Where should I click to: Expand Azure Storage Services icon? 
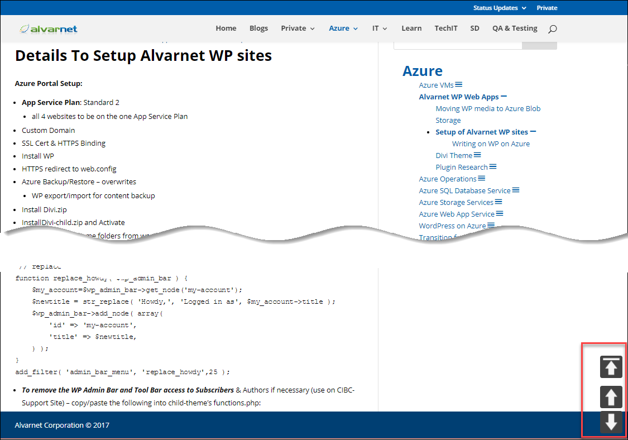pos(498,202)
